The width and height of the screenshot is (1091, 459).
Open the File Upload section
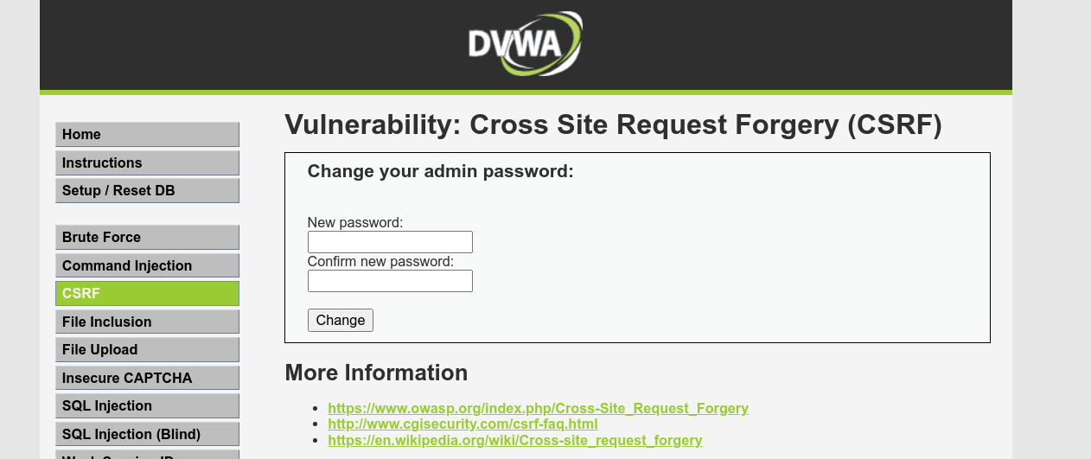click(x=147, y=350)
